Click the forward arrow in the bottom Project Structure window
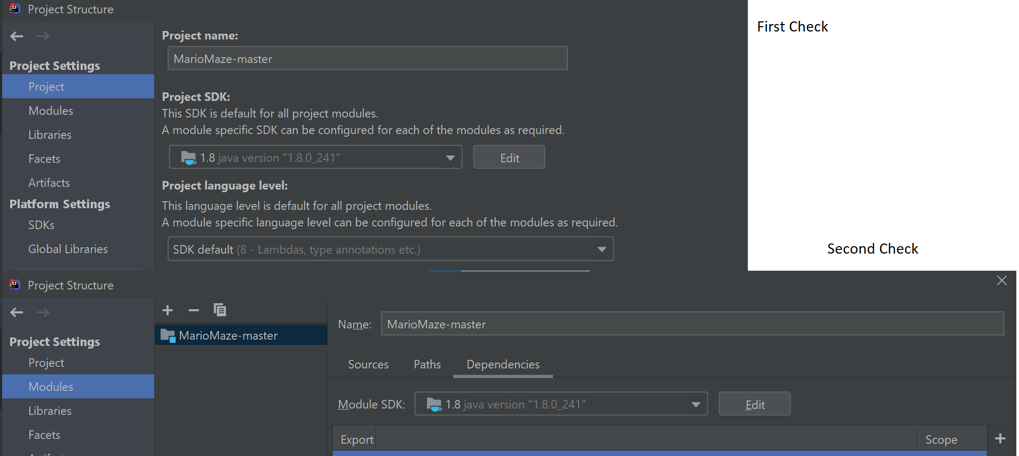 (43, 312)
